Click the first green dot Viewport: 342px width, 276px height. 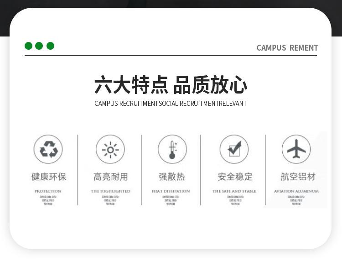click(28, 46)
